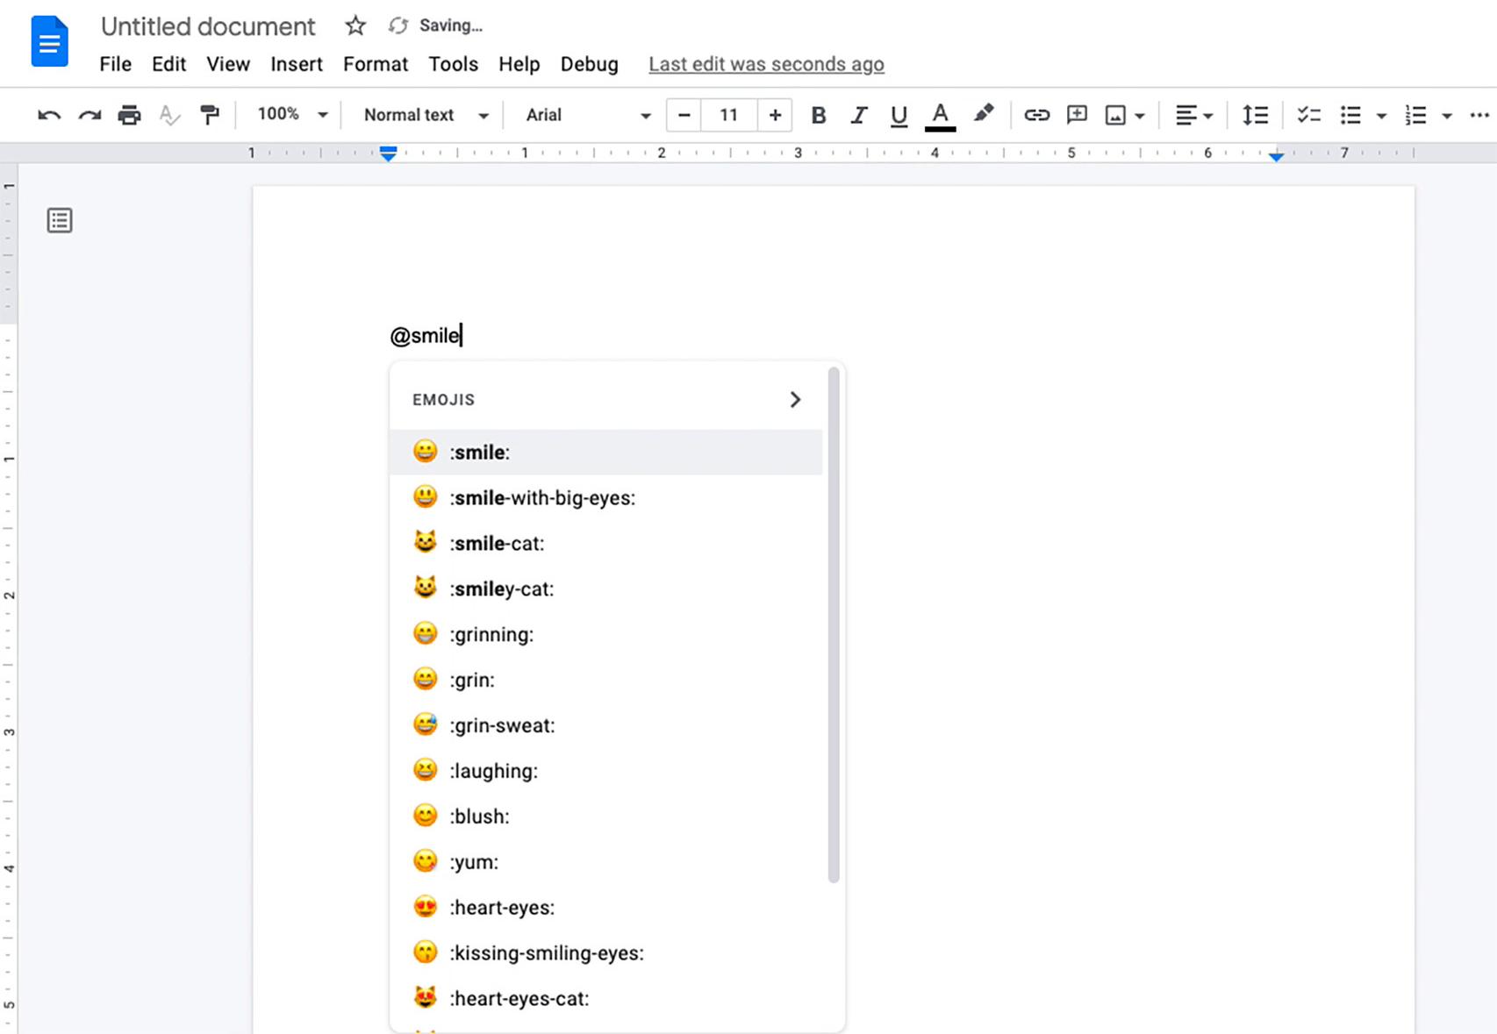The width and height of the screenshot is (1497, 1034).
Task: Open the Insert menu
Action: [x=296, y=64]
